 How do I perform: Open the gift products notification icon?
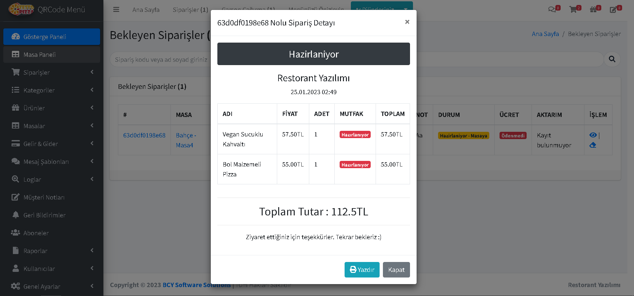(593, 10)
